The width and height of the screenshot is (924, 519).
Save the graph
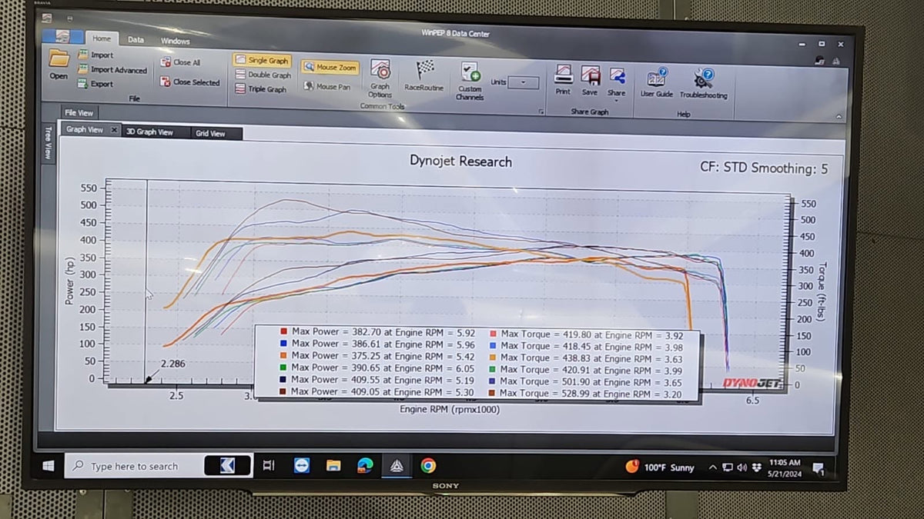pyautogui.click(x=590, y=81)
